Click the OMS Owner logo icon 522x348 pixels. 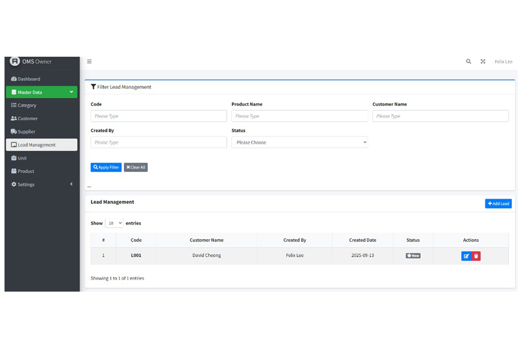pyautogui.click(x=15, y=62)
